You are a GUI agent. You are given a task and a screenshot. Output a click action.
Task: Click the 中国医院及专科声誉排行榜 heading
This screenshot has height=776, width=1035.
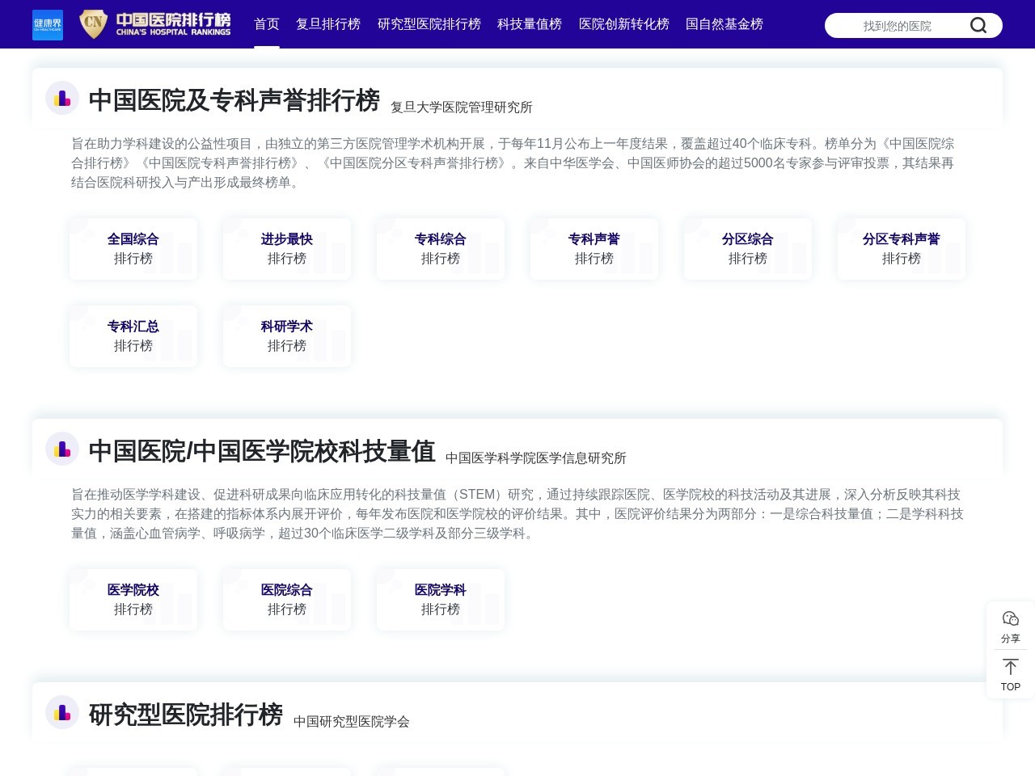point(234,100)
